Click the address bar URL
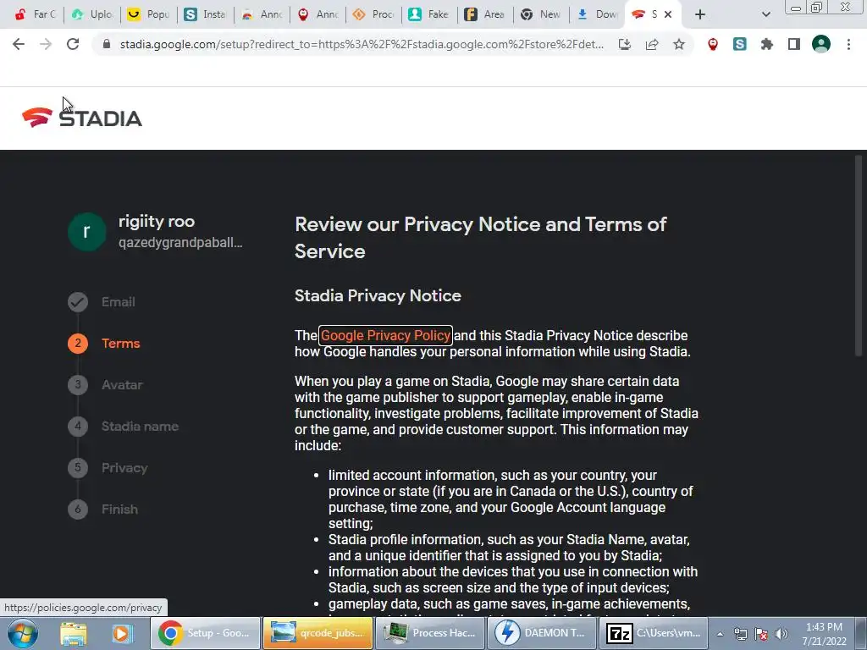This screenshot has width=867, height=650. point(362,44)
